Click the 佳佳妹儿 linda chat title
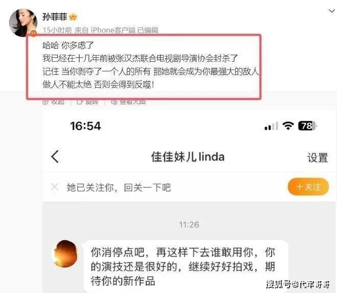The width and height of the screenshot is (337, 293). (187, 157)
